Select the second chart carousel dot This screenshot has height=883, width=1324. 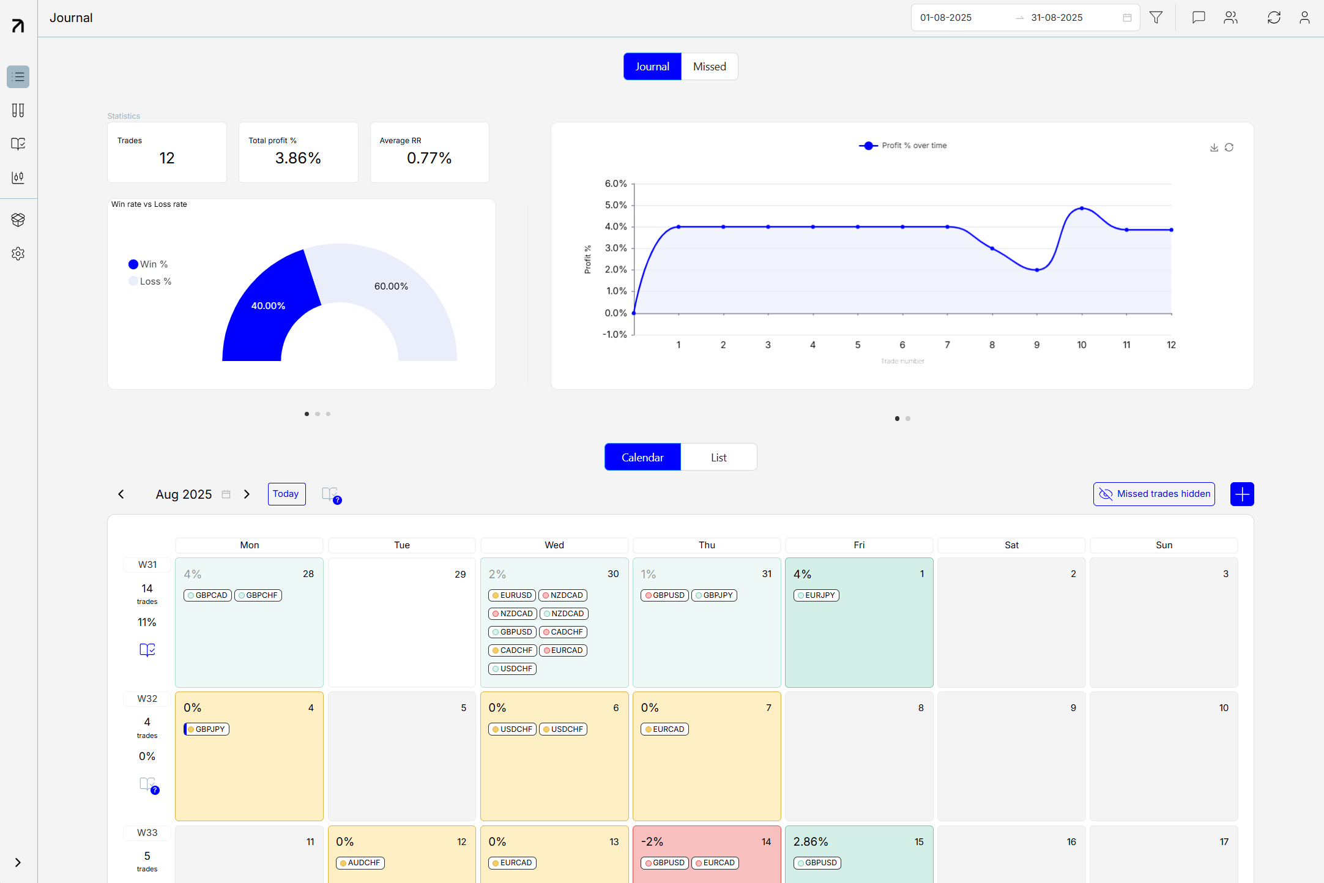(x=908, y=419)
